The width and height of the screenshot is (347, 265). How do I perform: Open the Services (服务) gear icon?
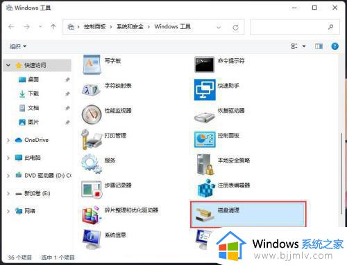click(x=92, y=164)
